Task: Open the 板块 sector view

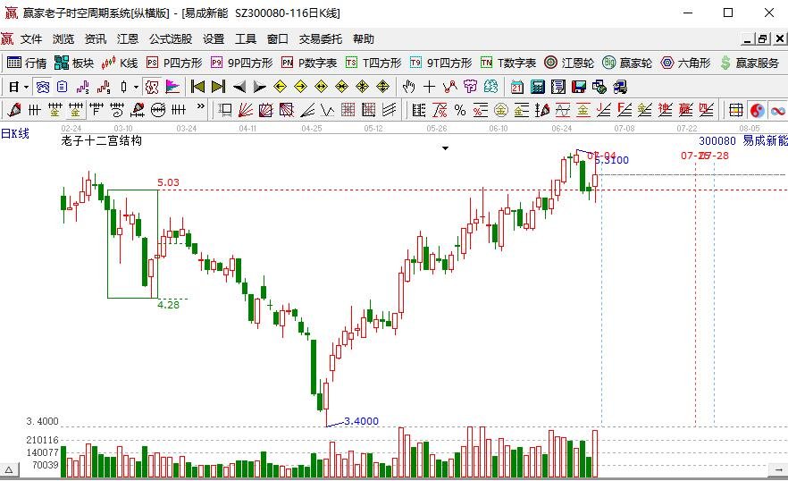Action: [74, 63]
